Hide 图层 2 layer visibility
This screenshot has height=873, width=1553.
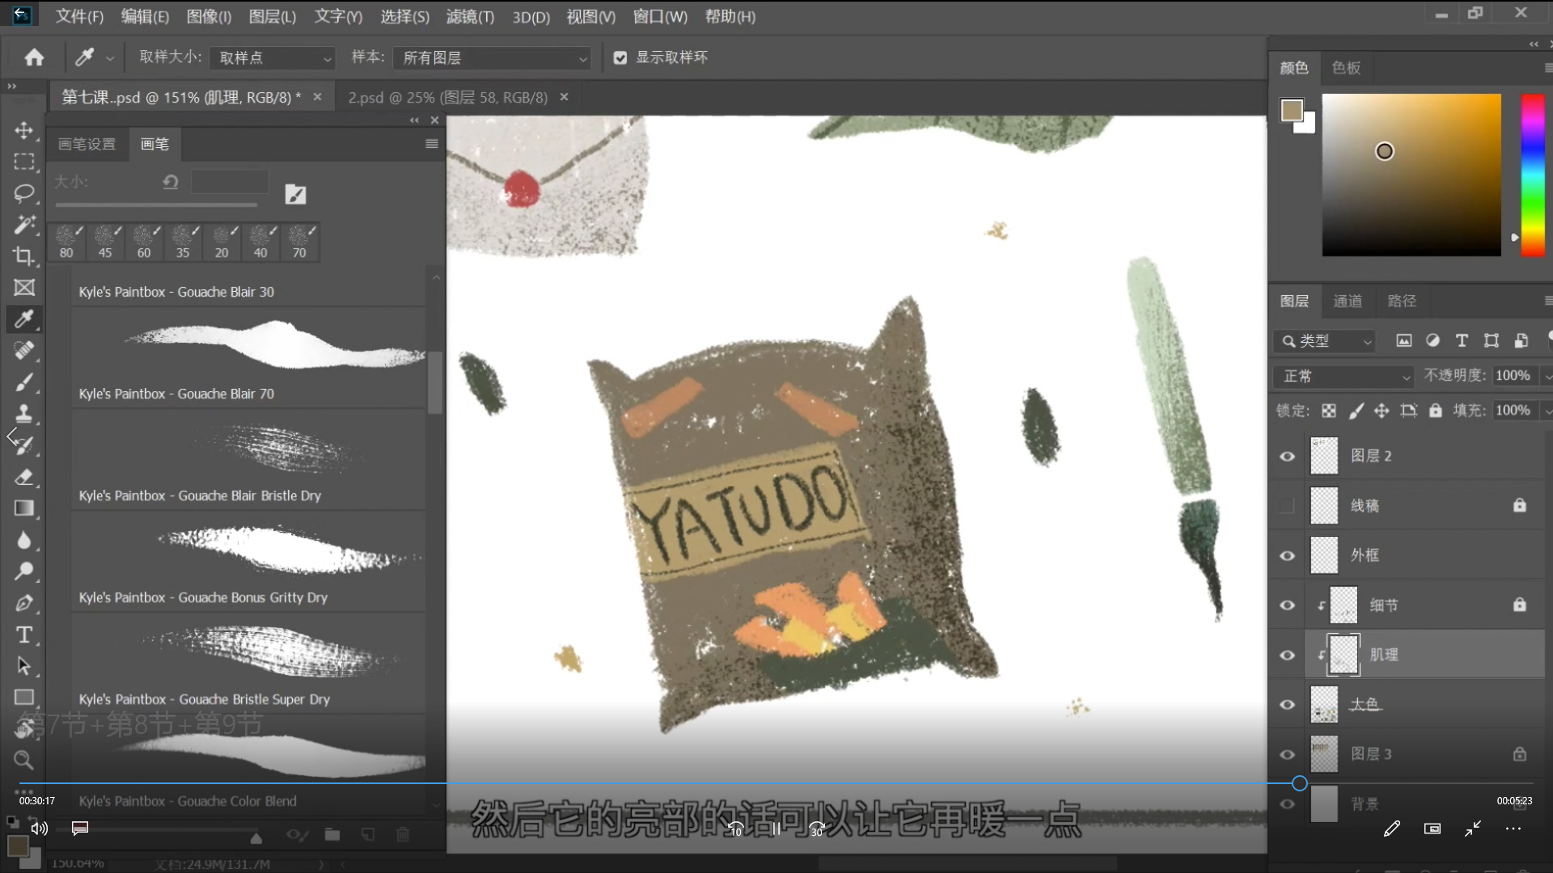click(x=1287, y=456)
